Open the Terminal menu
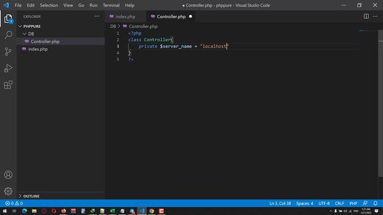 111,5
